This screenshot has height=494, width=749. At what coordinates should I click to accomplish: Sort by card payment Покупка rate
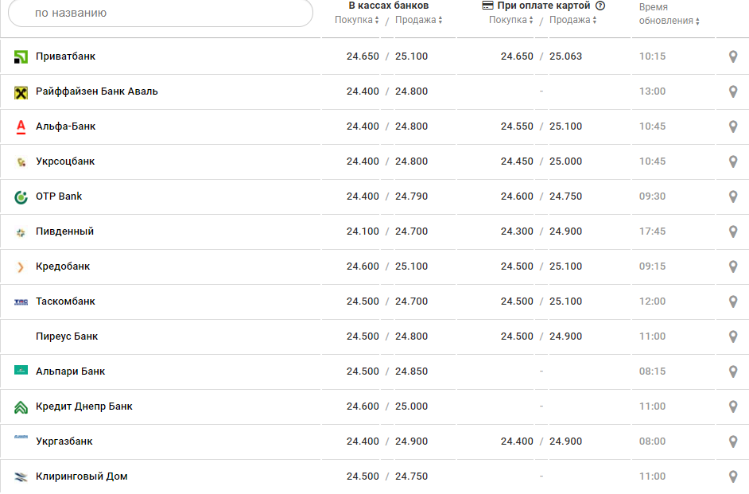coord(511,20)
